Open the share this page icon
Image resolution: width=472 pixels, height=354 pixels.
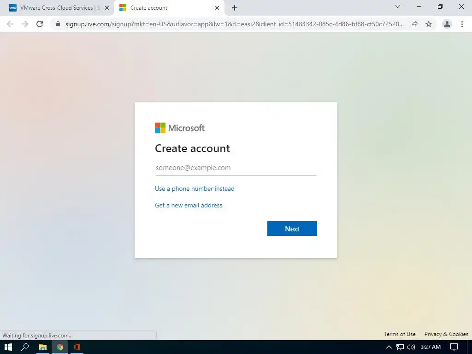pyautogui.click(x=414, y=24)
